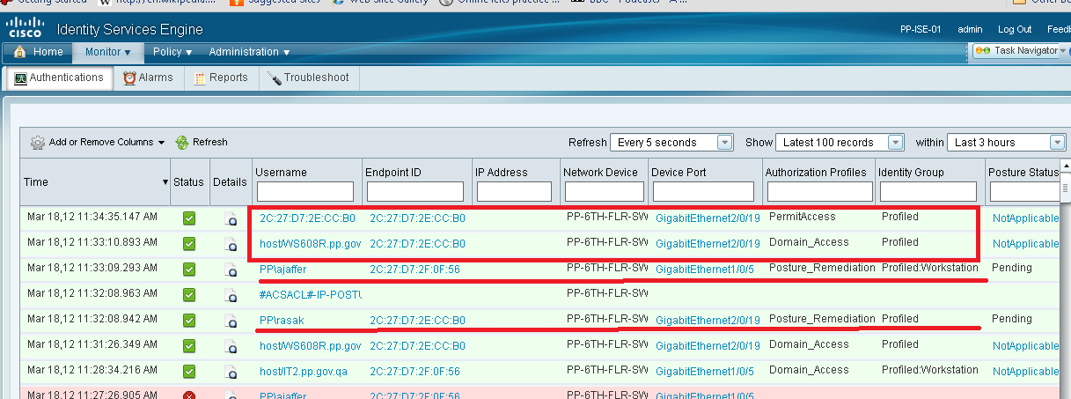Image resolution: width=1071 pixels, height=399 pixels.
Task: Click the Cisco logo
Action: pos(24,29)
